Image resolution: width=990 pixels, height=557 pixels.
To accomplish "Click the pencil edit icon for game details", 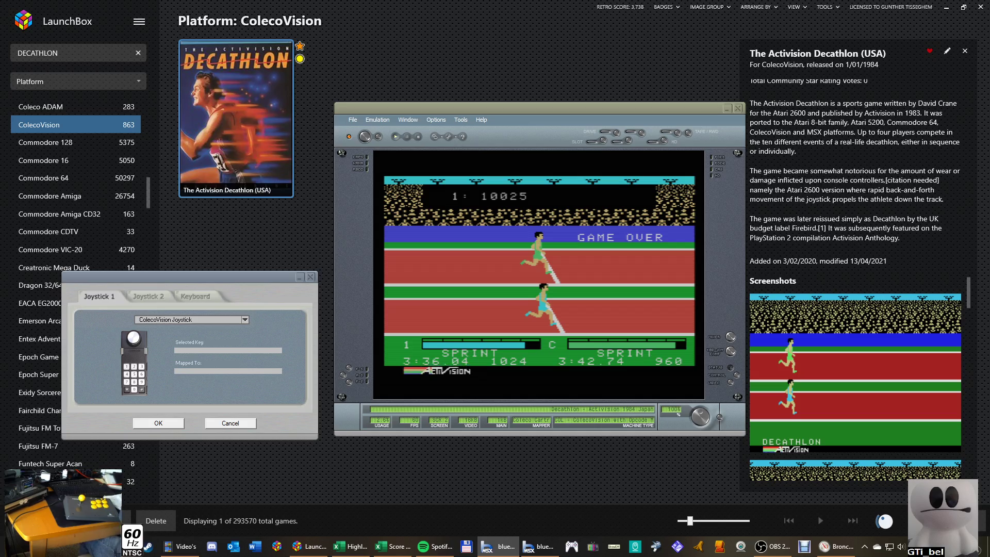I will point(947,51).
